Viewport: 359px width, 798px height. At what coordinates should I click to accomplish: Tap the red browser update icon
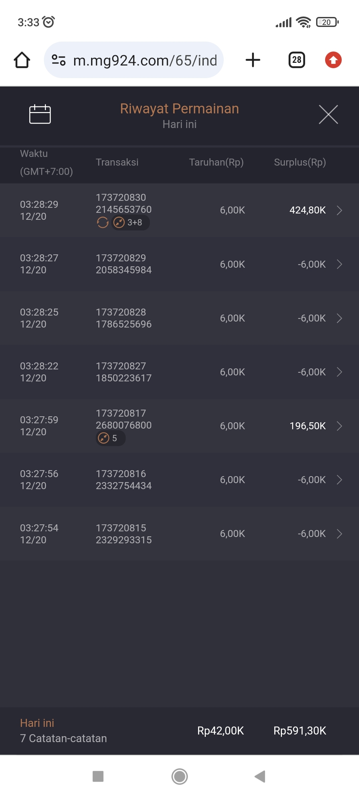[333, 60]
